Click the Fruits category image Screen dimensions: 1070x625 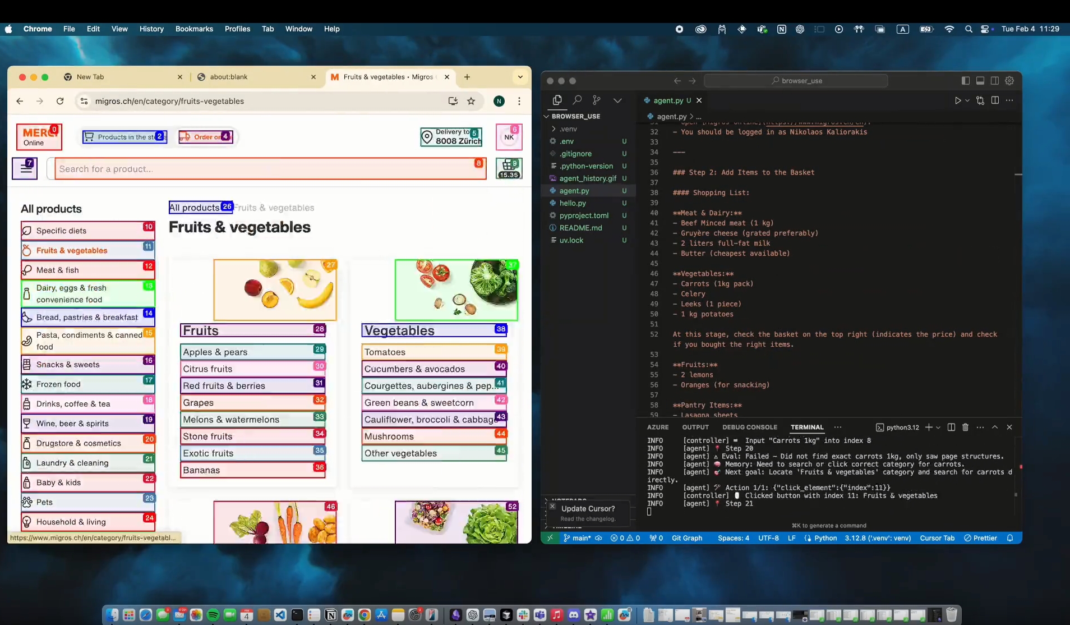click(x=275, y=290)
